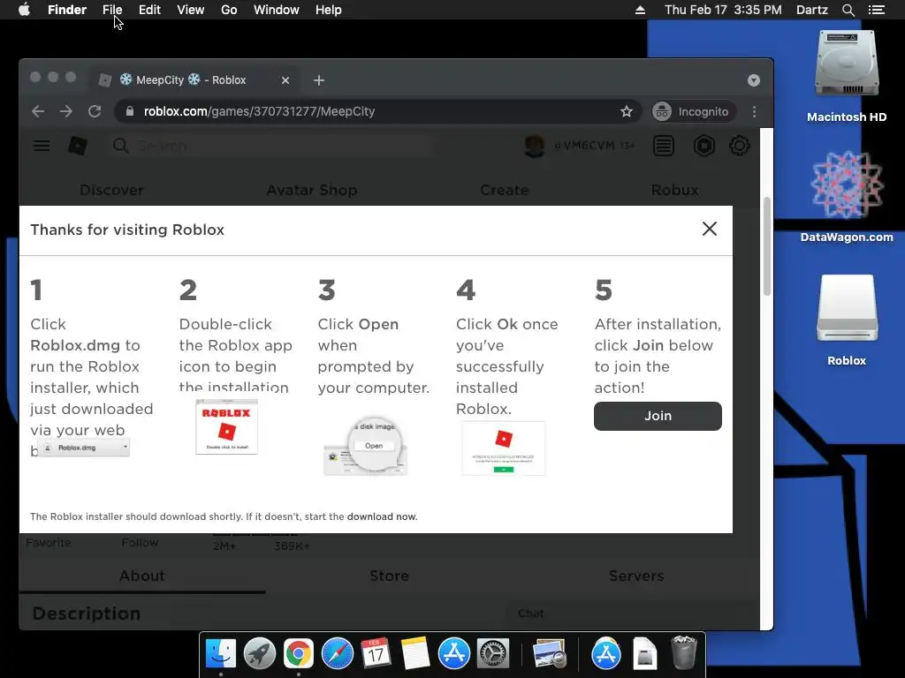Go back in Chrome browser

pos(38,111)
